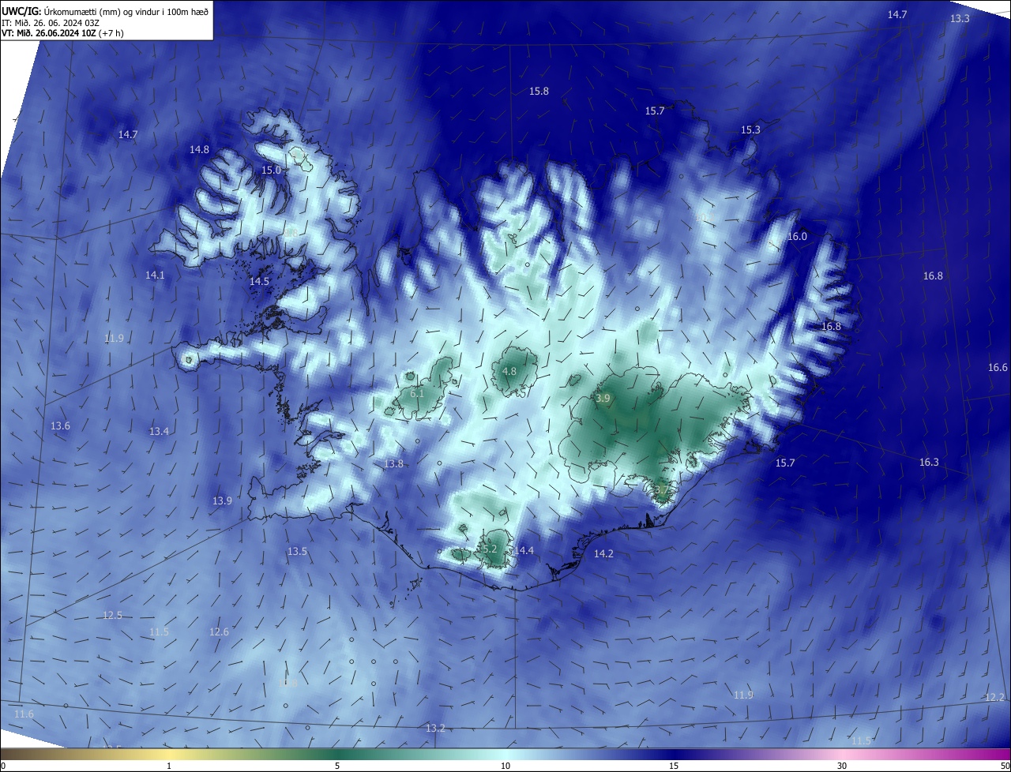The width and height of the screenshot is (1011, 772).
Task: Select the line "IT: Mið. 26. 06. 2024 03Z"
Action: point(50,23)
